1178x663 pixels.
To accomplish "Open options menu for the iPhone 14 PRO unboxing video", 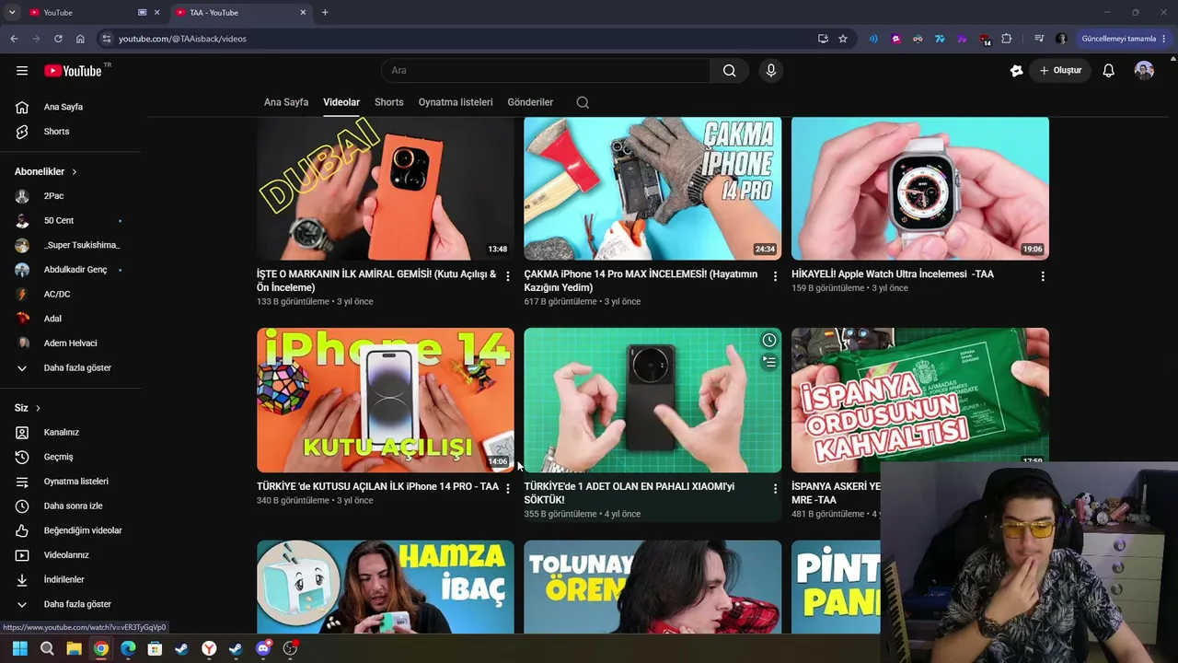I will click(507, 489).
